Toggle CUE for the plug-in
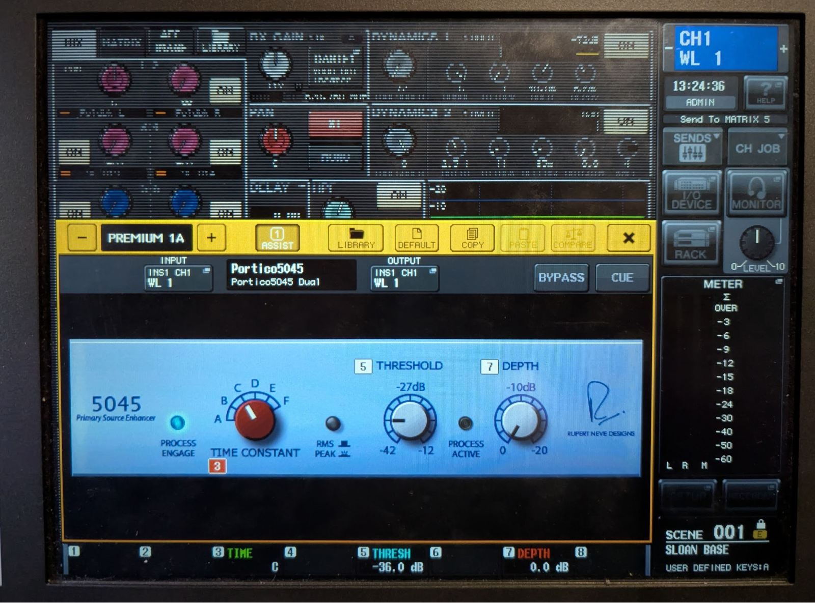The height and width of the screenshot is (603, 815). pos(622,277)
